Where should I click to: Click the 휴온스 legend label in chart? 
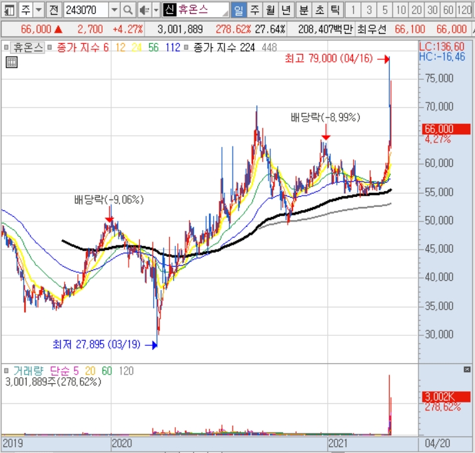[x=27, y=47]
